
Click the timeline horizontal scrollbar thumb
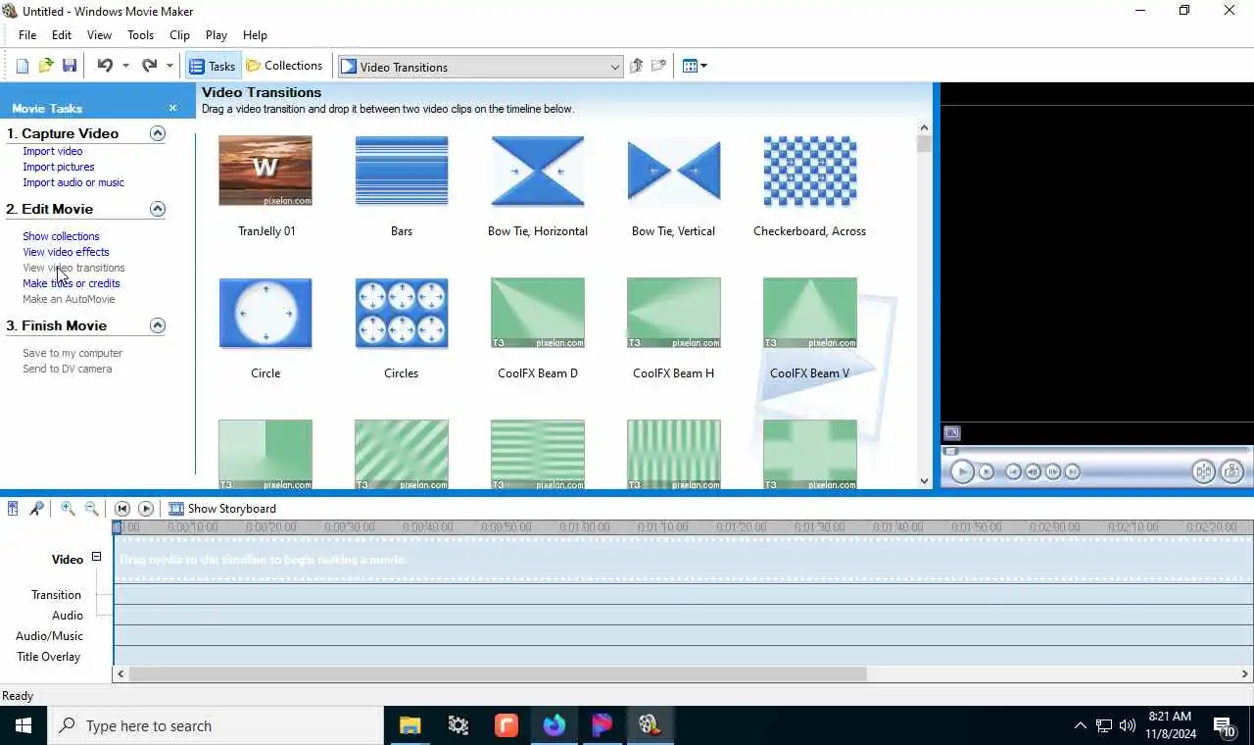(x=498, y=674)
